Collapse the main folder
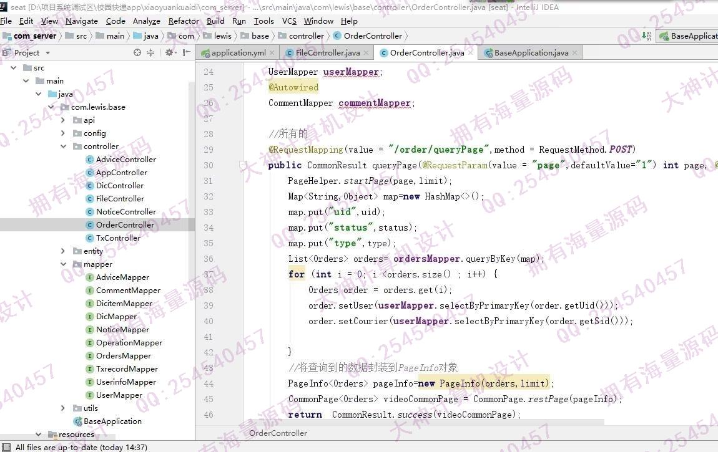 point(26,81)
